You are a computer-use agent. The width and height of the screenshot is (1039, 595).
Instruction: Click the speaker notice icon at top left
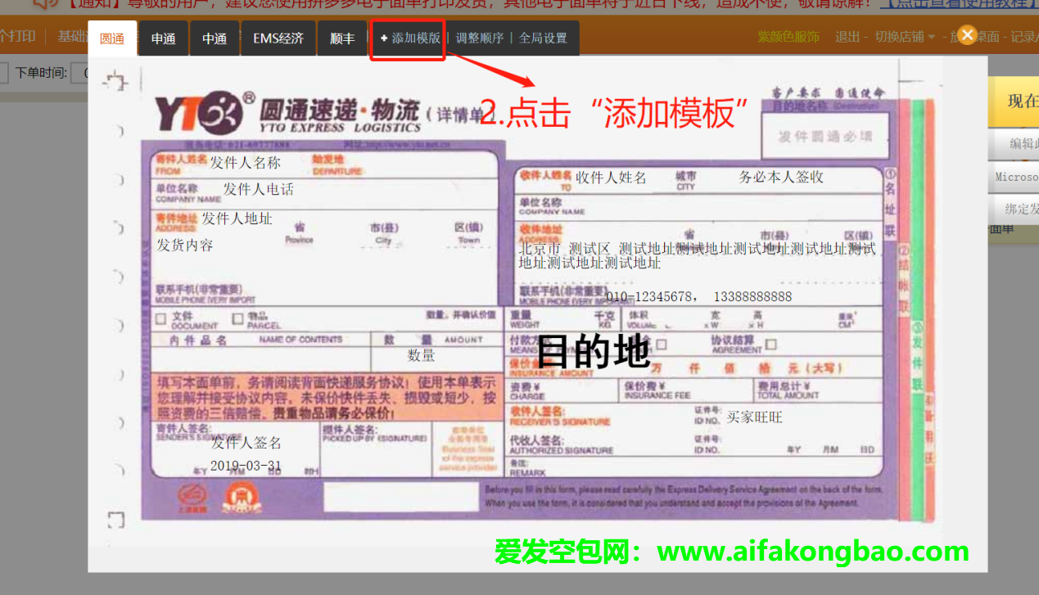click(45, 5)
